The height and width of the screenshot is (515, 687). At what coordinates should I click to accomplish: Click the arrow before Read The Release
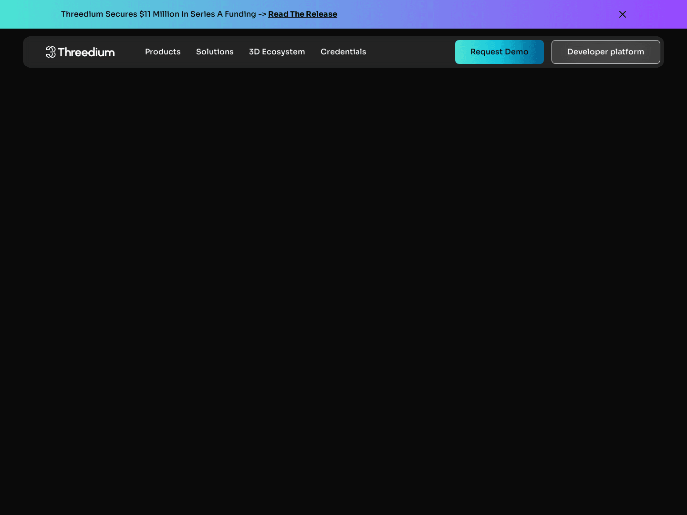(262, 14)
